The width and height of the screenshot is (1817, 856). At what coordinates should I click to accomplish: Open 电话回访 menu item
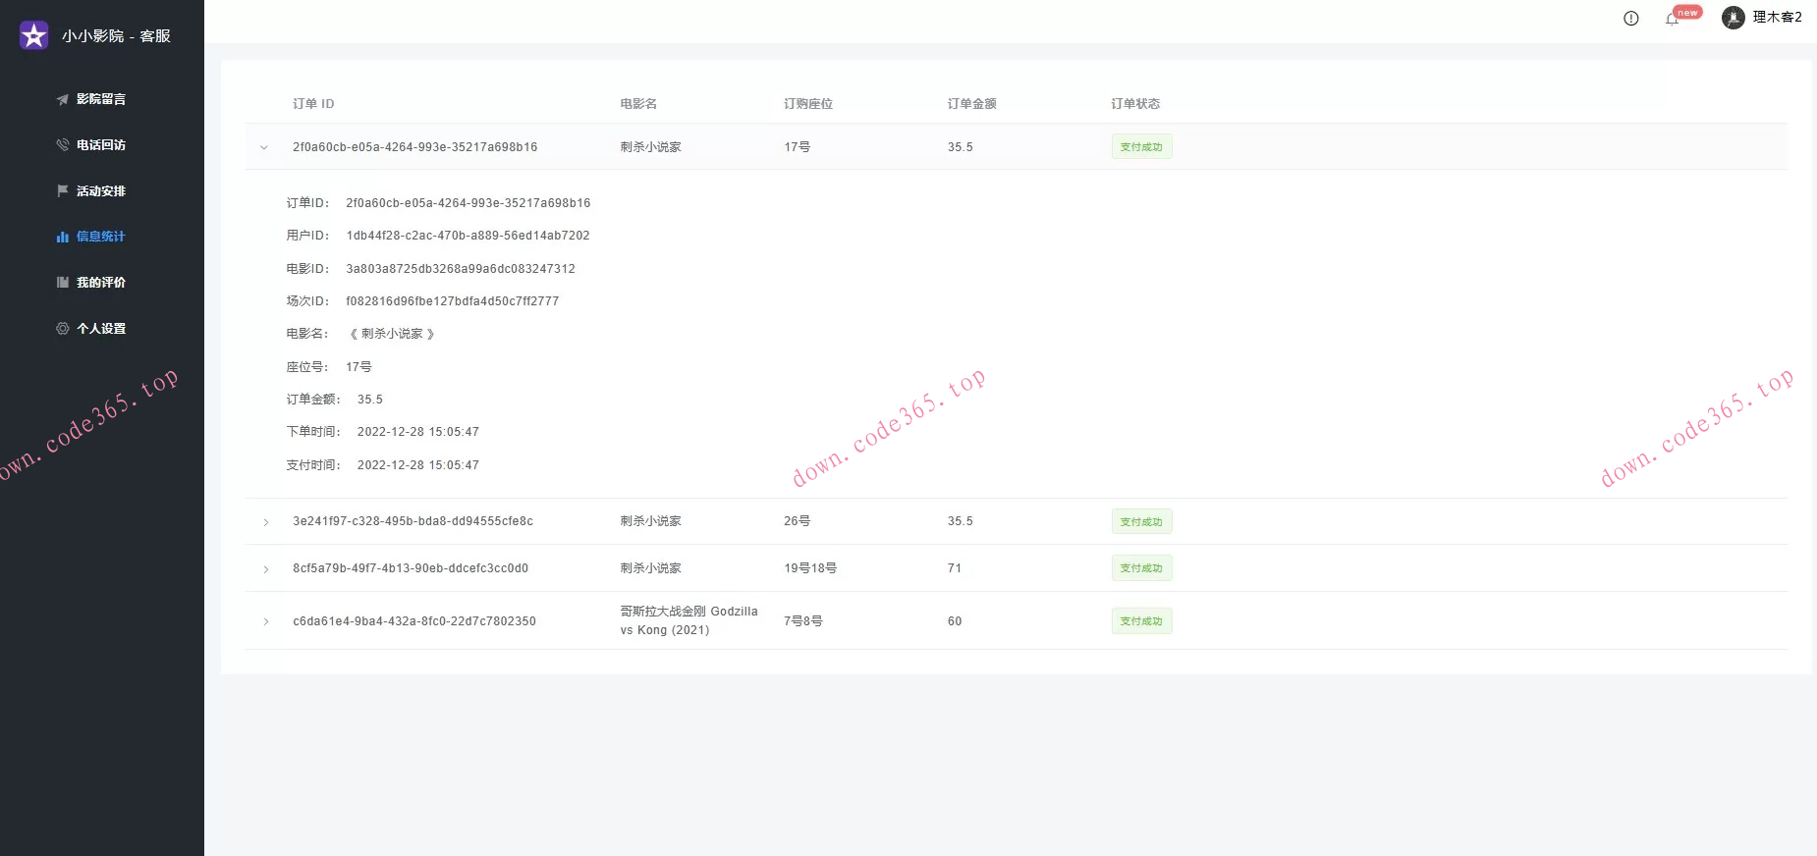(x=102, y=145)
